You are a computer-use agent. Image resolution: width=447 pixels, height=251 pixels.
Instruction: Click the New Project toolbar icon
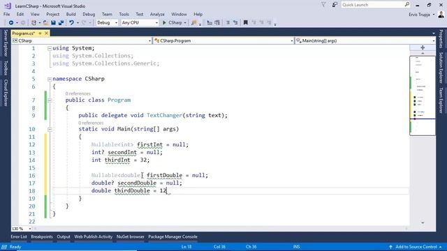[x=34, y=22]
